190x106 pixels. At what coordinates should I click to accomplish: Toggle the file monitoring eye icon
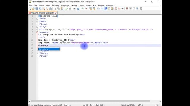coord(123,9)
